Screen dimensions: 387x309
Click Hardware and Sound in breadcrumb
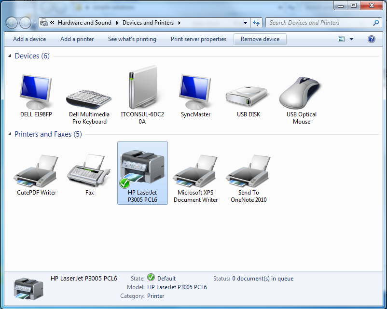84,23
